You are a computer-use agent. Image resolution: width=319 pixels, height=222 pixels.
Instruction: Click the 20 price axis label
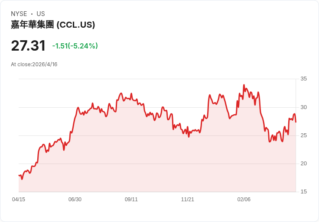click(304, 164)
